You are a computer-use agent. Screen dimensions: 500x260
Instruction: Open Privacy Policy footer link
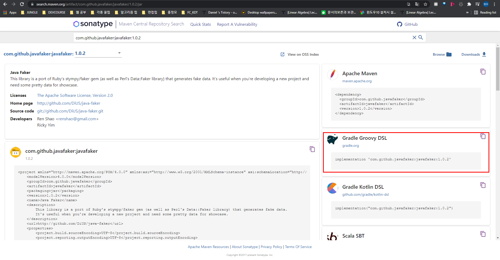pos(271,247)
